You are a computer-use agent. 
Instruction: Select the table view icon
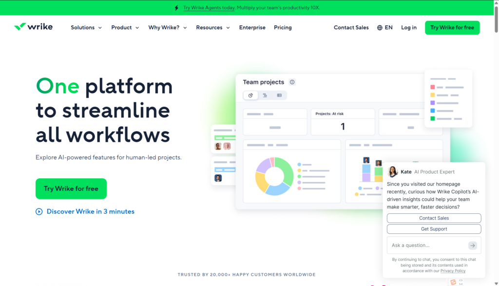pos(279,95)
